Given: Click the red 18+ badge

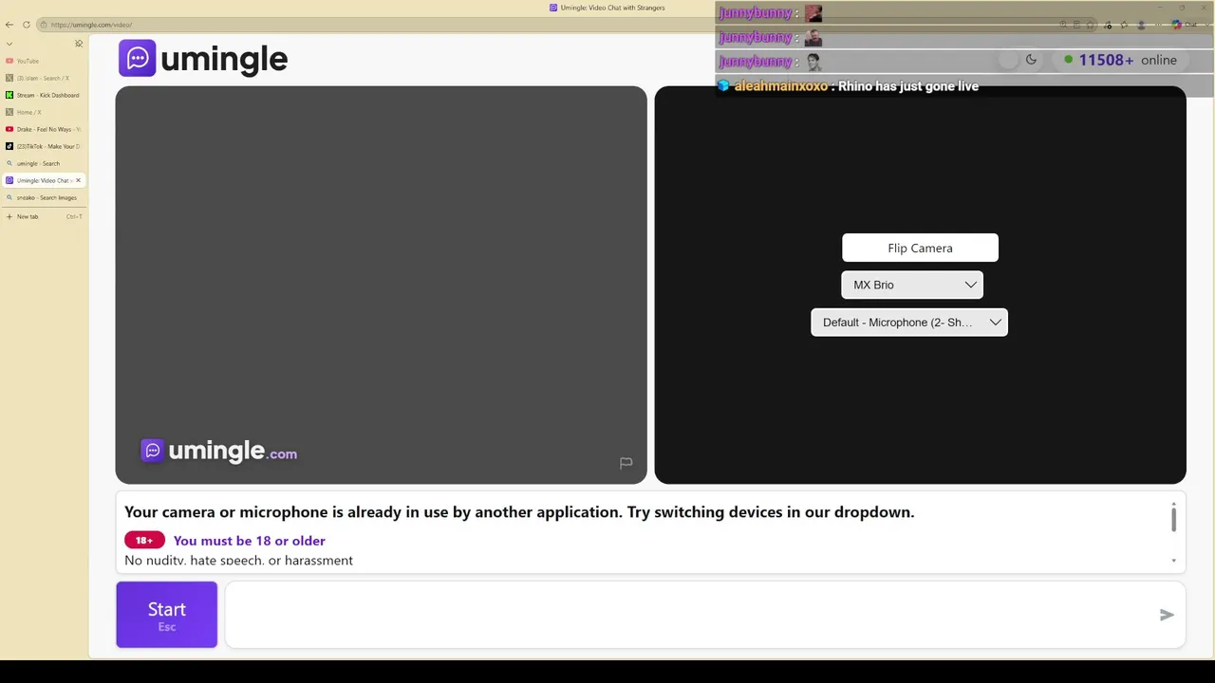Looking at the screenshot, I should (144, 541).
